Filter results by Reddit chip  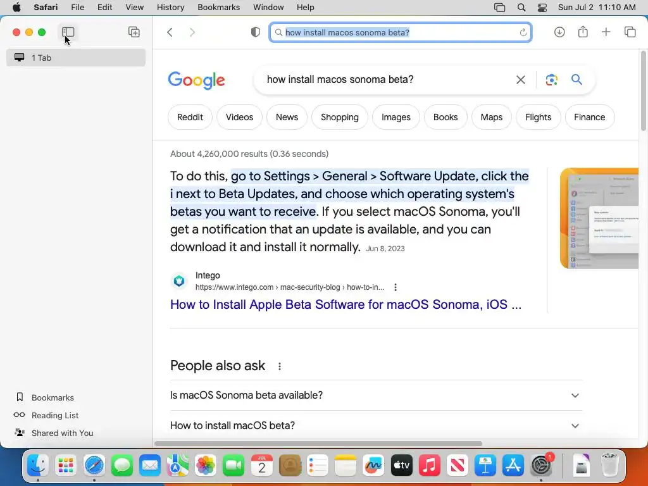[190, 117]
